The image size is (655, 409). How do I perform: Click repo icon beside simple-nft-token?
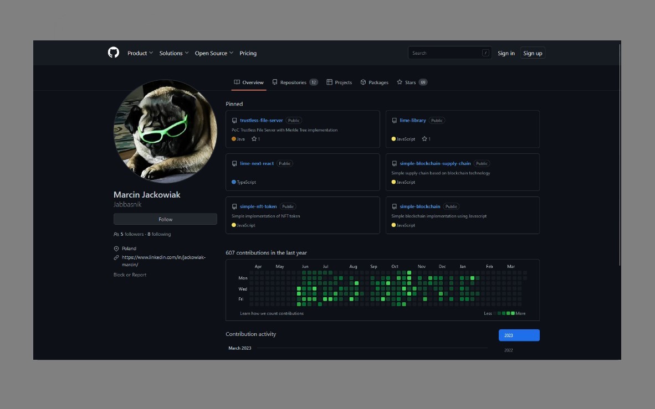(234, 206)
